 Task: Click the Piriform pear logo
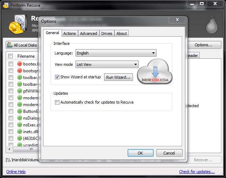(x=212, y=25)
